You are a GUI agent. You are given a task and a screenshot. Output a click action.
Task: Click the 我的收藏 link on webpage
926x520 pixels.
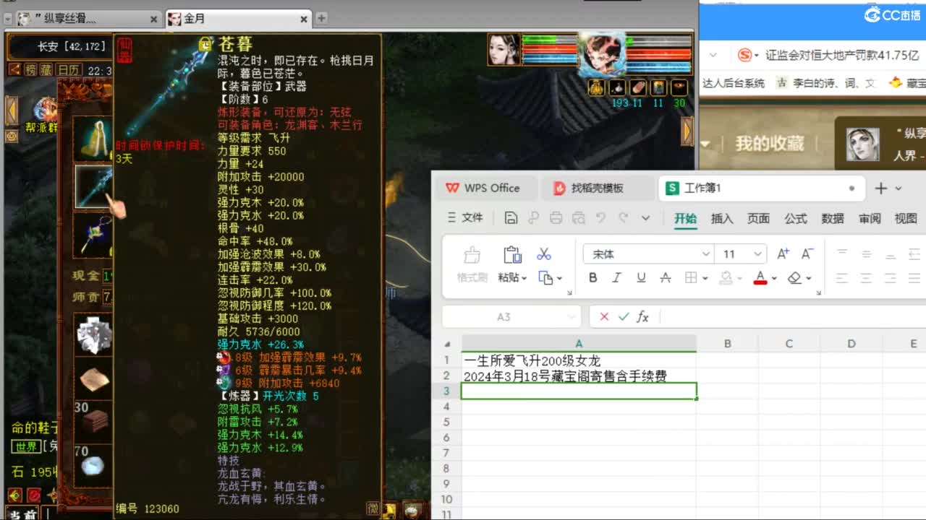click(770, 143)
